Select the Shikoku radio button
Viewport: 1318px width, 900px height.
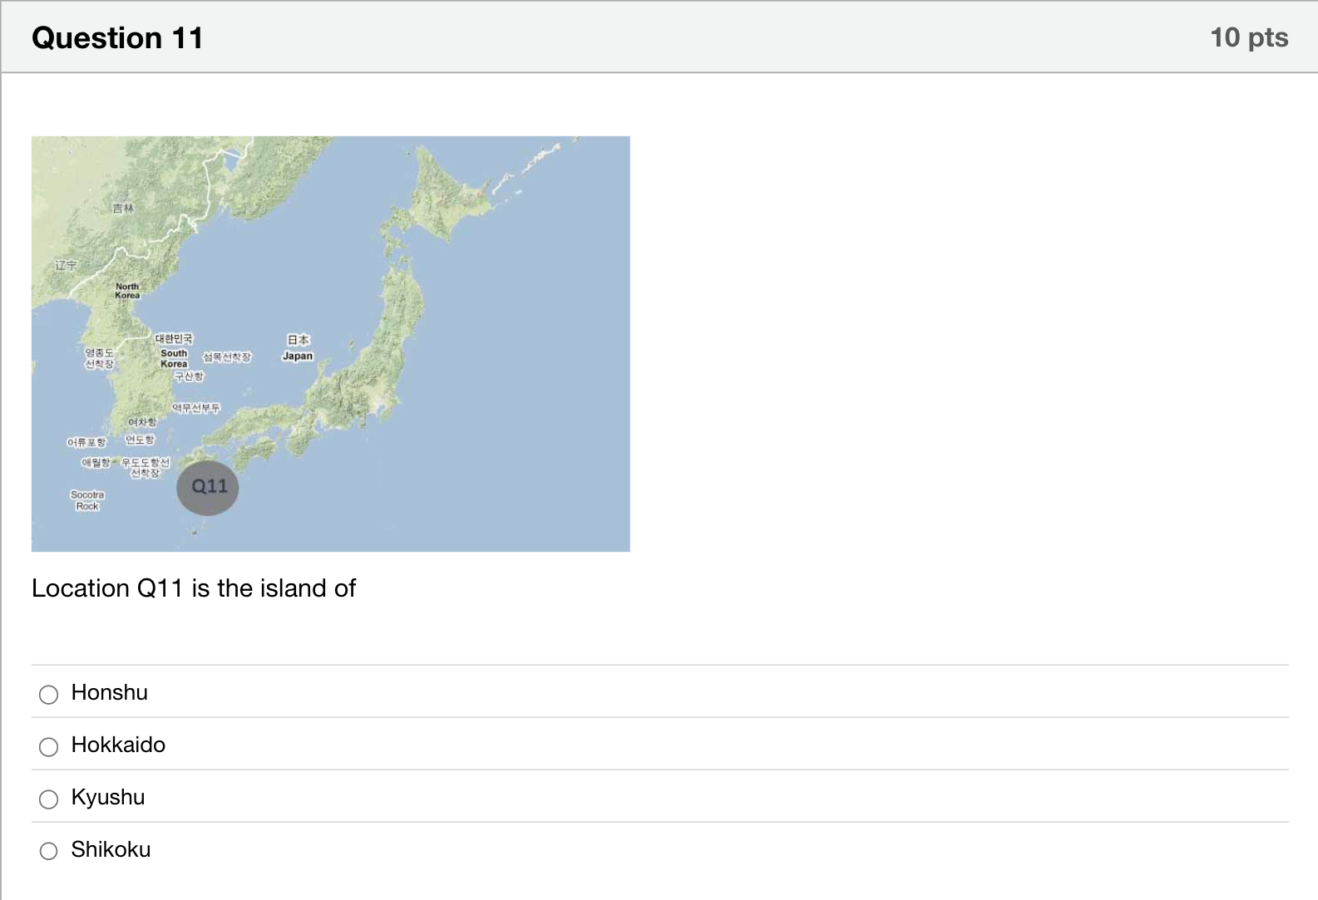click(x=49, y=851)
